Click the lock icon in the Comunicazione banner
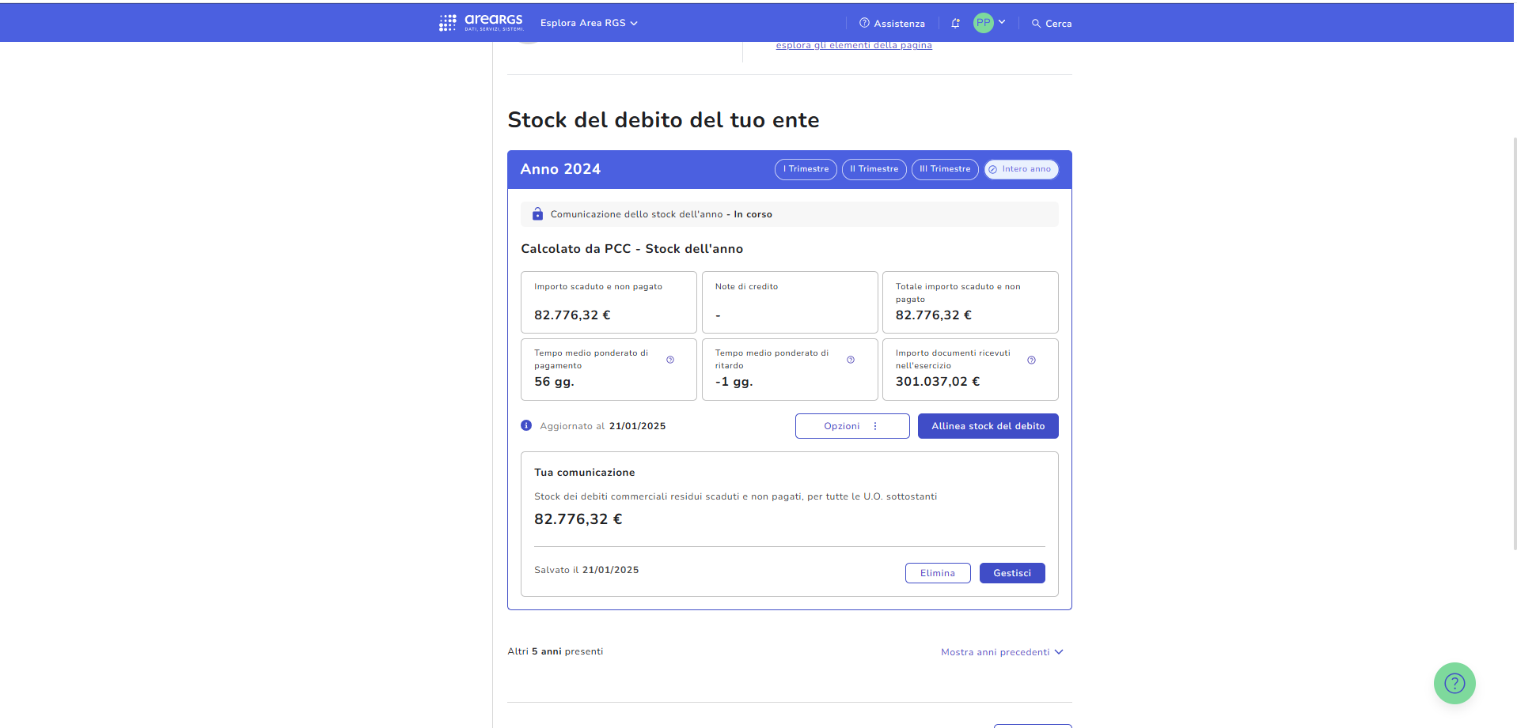The height and width of the screenshot is (728, 1517). point(537,214)
